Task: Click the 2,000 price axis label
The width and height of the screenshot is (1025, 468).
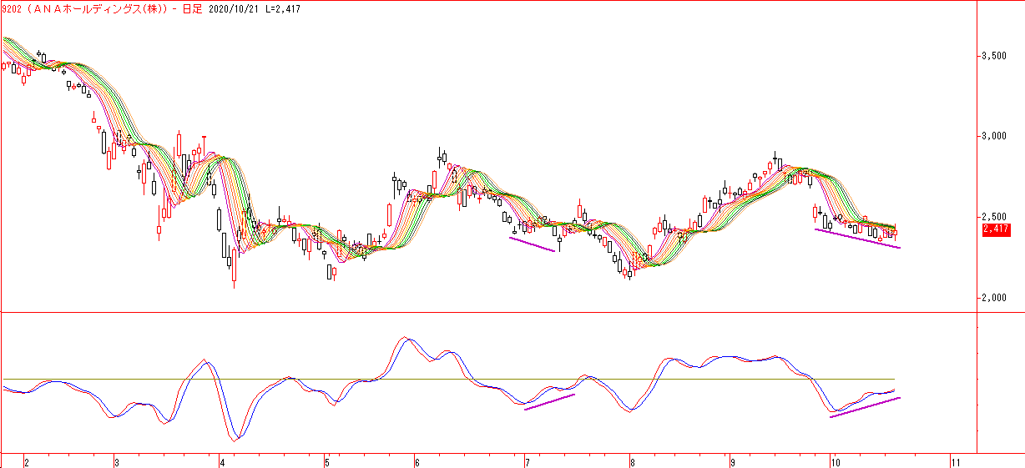Action: (x=996, y=297)
